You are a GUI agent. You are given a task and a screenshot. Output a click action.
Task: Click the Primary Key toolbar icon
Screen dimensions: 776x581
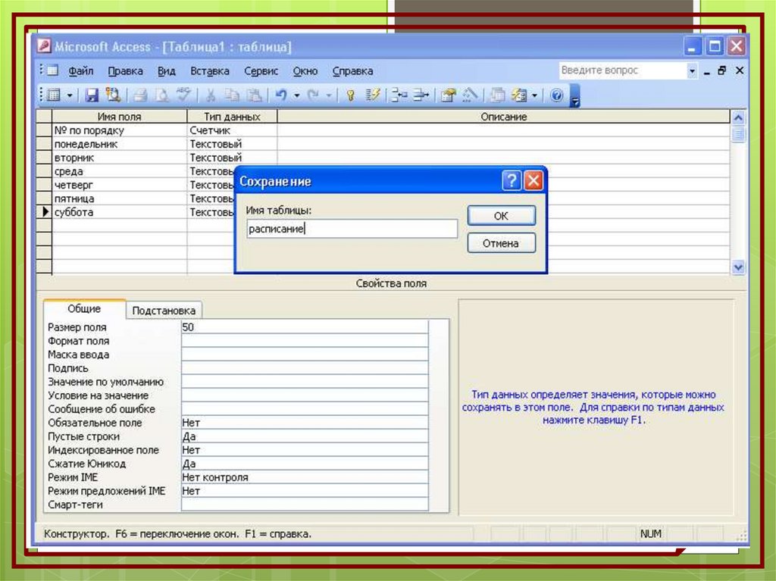pyautogui.click(x=350, y=95)
